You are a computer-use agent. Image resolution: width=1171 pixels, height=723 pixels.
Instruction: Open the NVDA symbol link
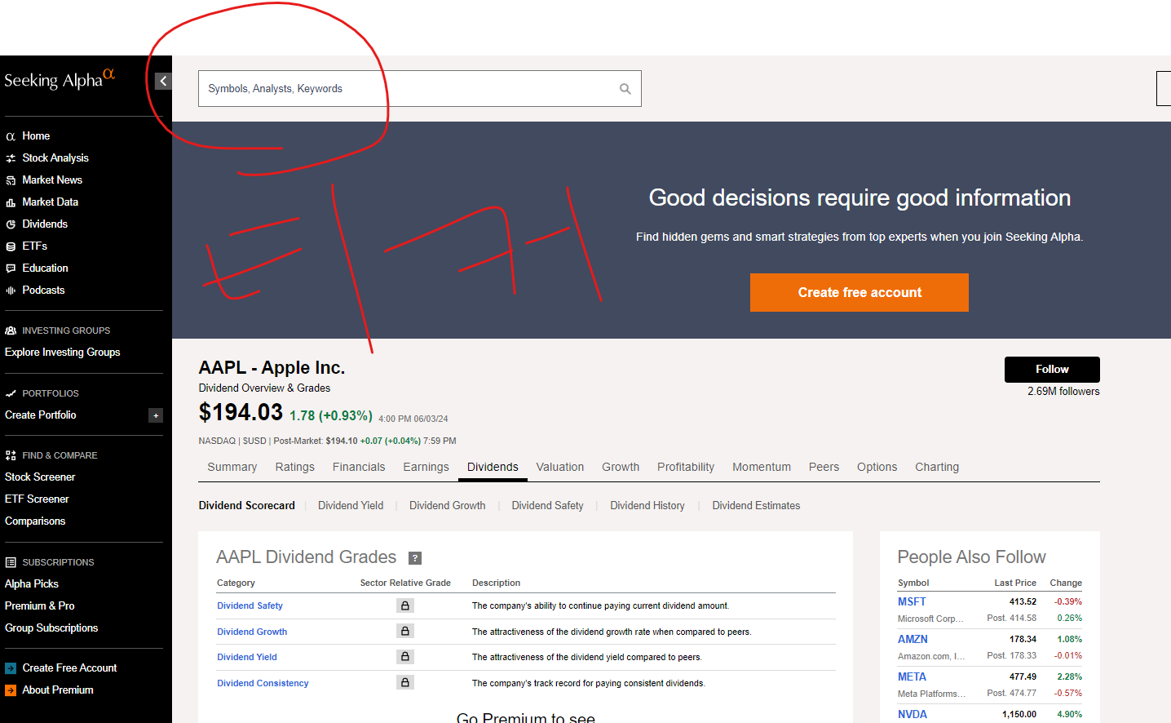(x=912, y=714)
